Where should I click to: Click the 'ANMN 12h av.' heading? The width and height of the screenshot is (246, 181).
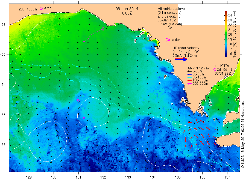click(x=199, y=68)
